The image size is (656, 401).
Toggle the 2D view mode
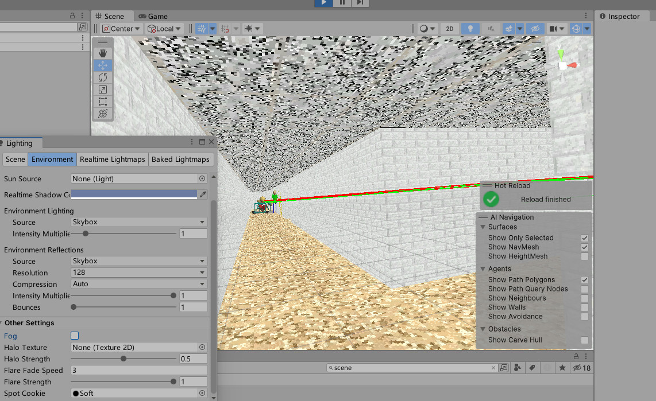pos(449,28)
